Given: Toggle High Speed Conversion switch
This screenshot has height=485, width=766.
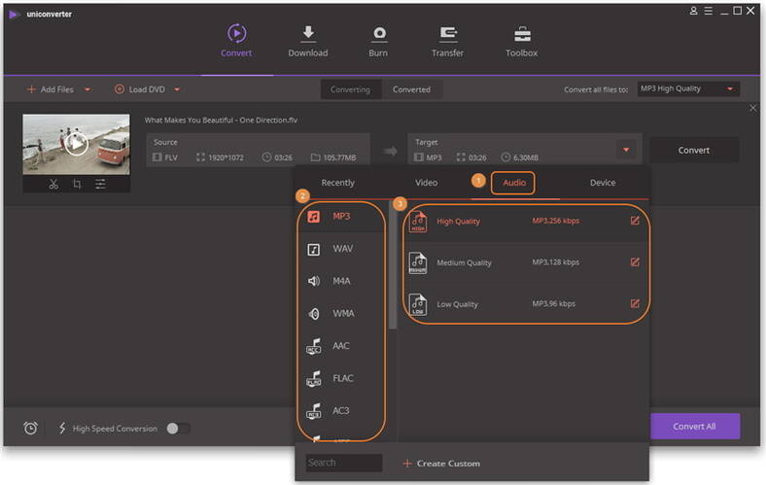Looking at the screenshot, I should [x=178, y=429].
